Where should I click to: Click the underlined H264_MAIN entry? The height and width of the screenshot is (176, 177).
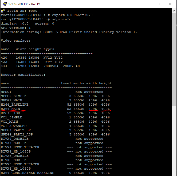10,109
